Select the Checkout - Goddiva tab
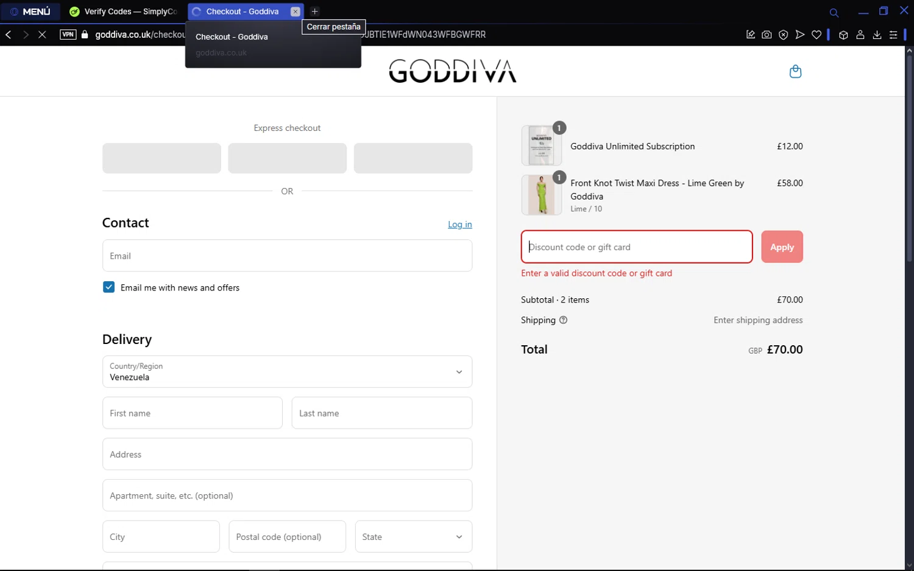 242,12
